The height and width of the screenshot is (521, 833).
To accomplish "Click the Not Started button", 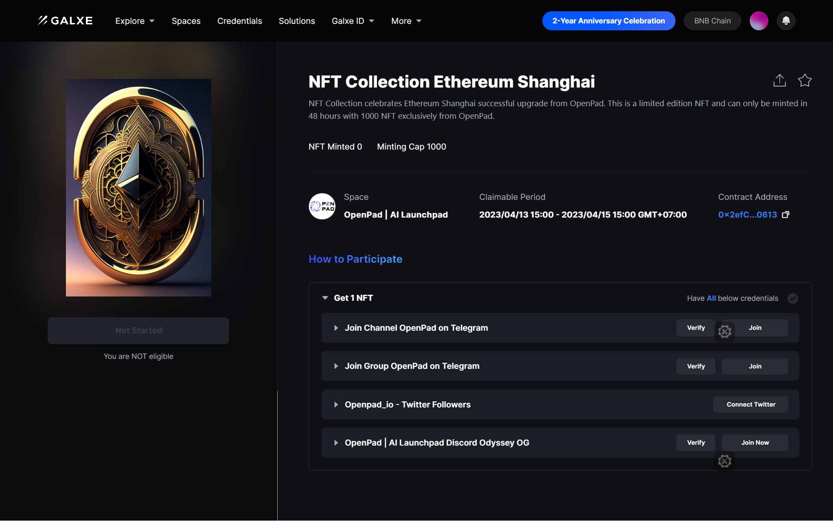I will pyautogui.click(x=138, y=331).
